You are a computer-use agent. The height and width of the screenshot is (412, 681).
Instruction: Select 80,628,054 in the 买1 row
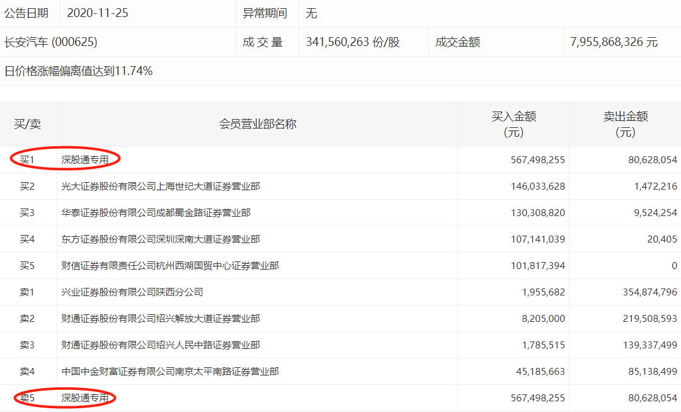tap(652, 160)
